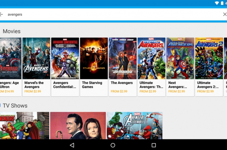This screenshot has height=150, width=227.
Task: Select Ultimate Avengers: The Movie poster
Action: pos(151,58)
